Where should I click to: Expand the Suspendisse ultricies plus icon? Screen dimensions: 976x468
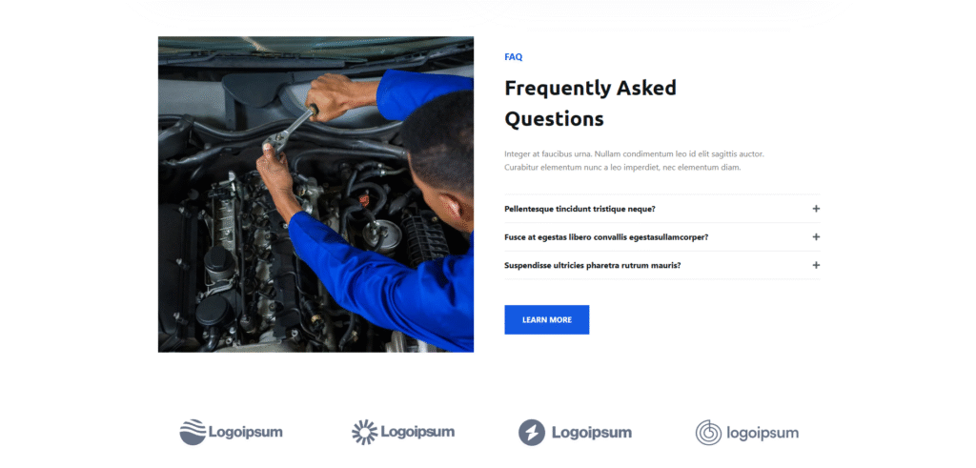pyautogui.click(x=816, y=265)
